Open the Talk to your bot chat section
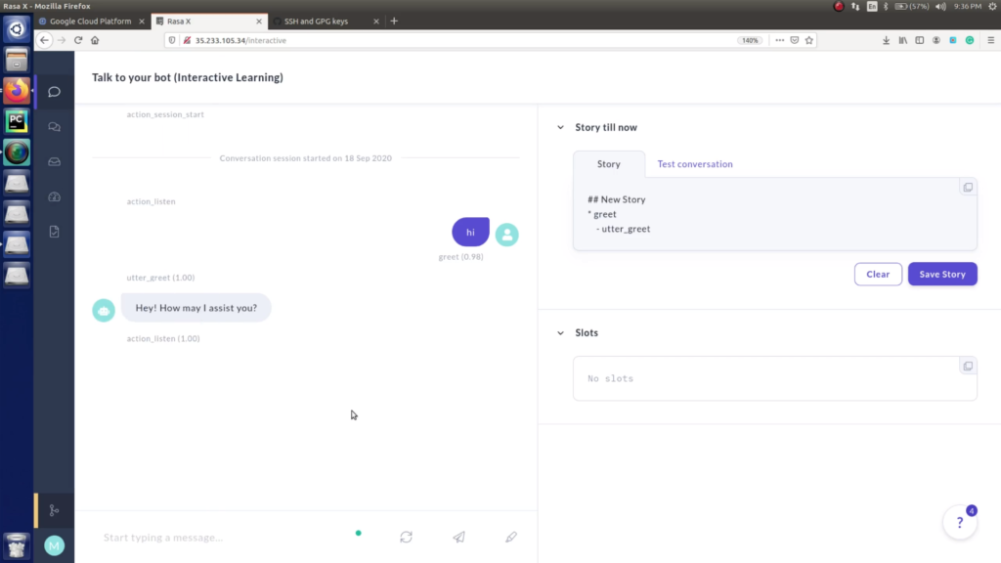 click(x=56, y=92)
